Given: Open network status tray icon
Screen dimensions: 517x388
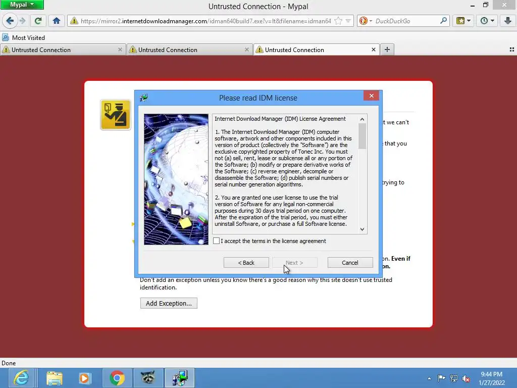Looking at the screenshot, I should pos(454,378).
